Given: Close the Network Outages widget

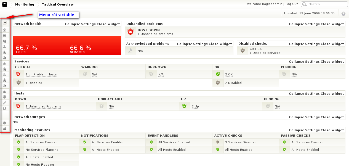Looking at the screenshot, I should point(332,117).
